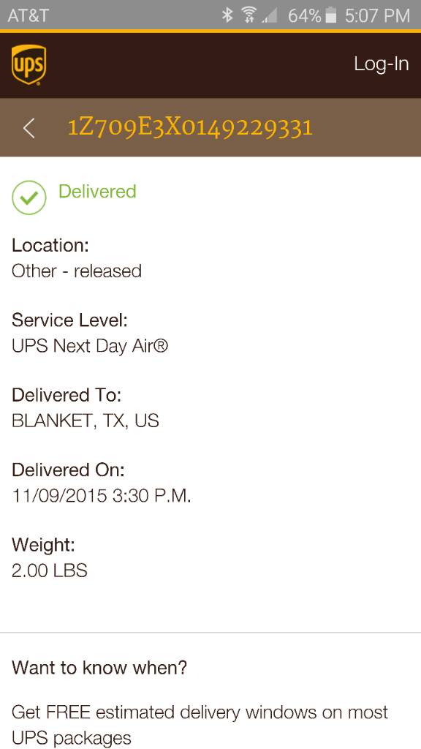421x749 pixels.
Task: Tap the cellular signal strength icon
Action: pos(269,16)
